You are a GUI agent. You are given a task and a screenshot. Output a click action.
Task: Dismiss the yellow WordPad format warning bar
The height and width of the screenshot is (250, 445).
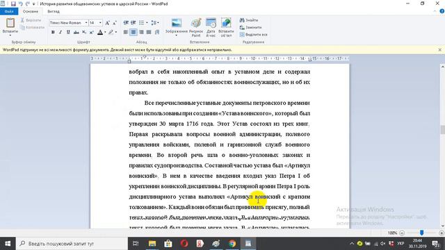[x=440, y=49]
